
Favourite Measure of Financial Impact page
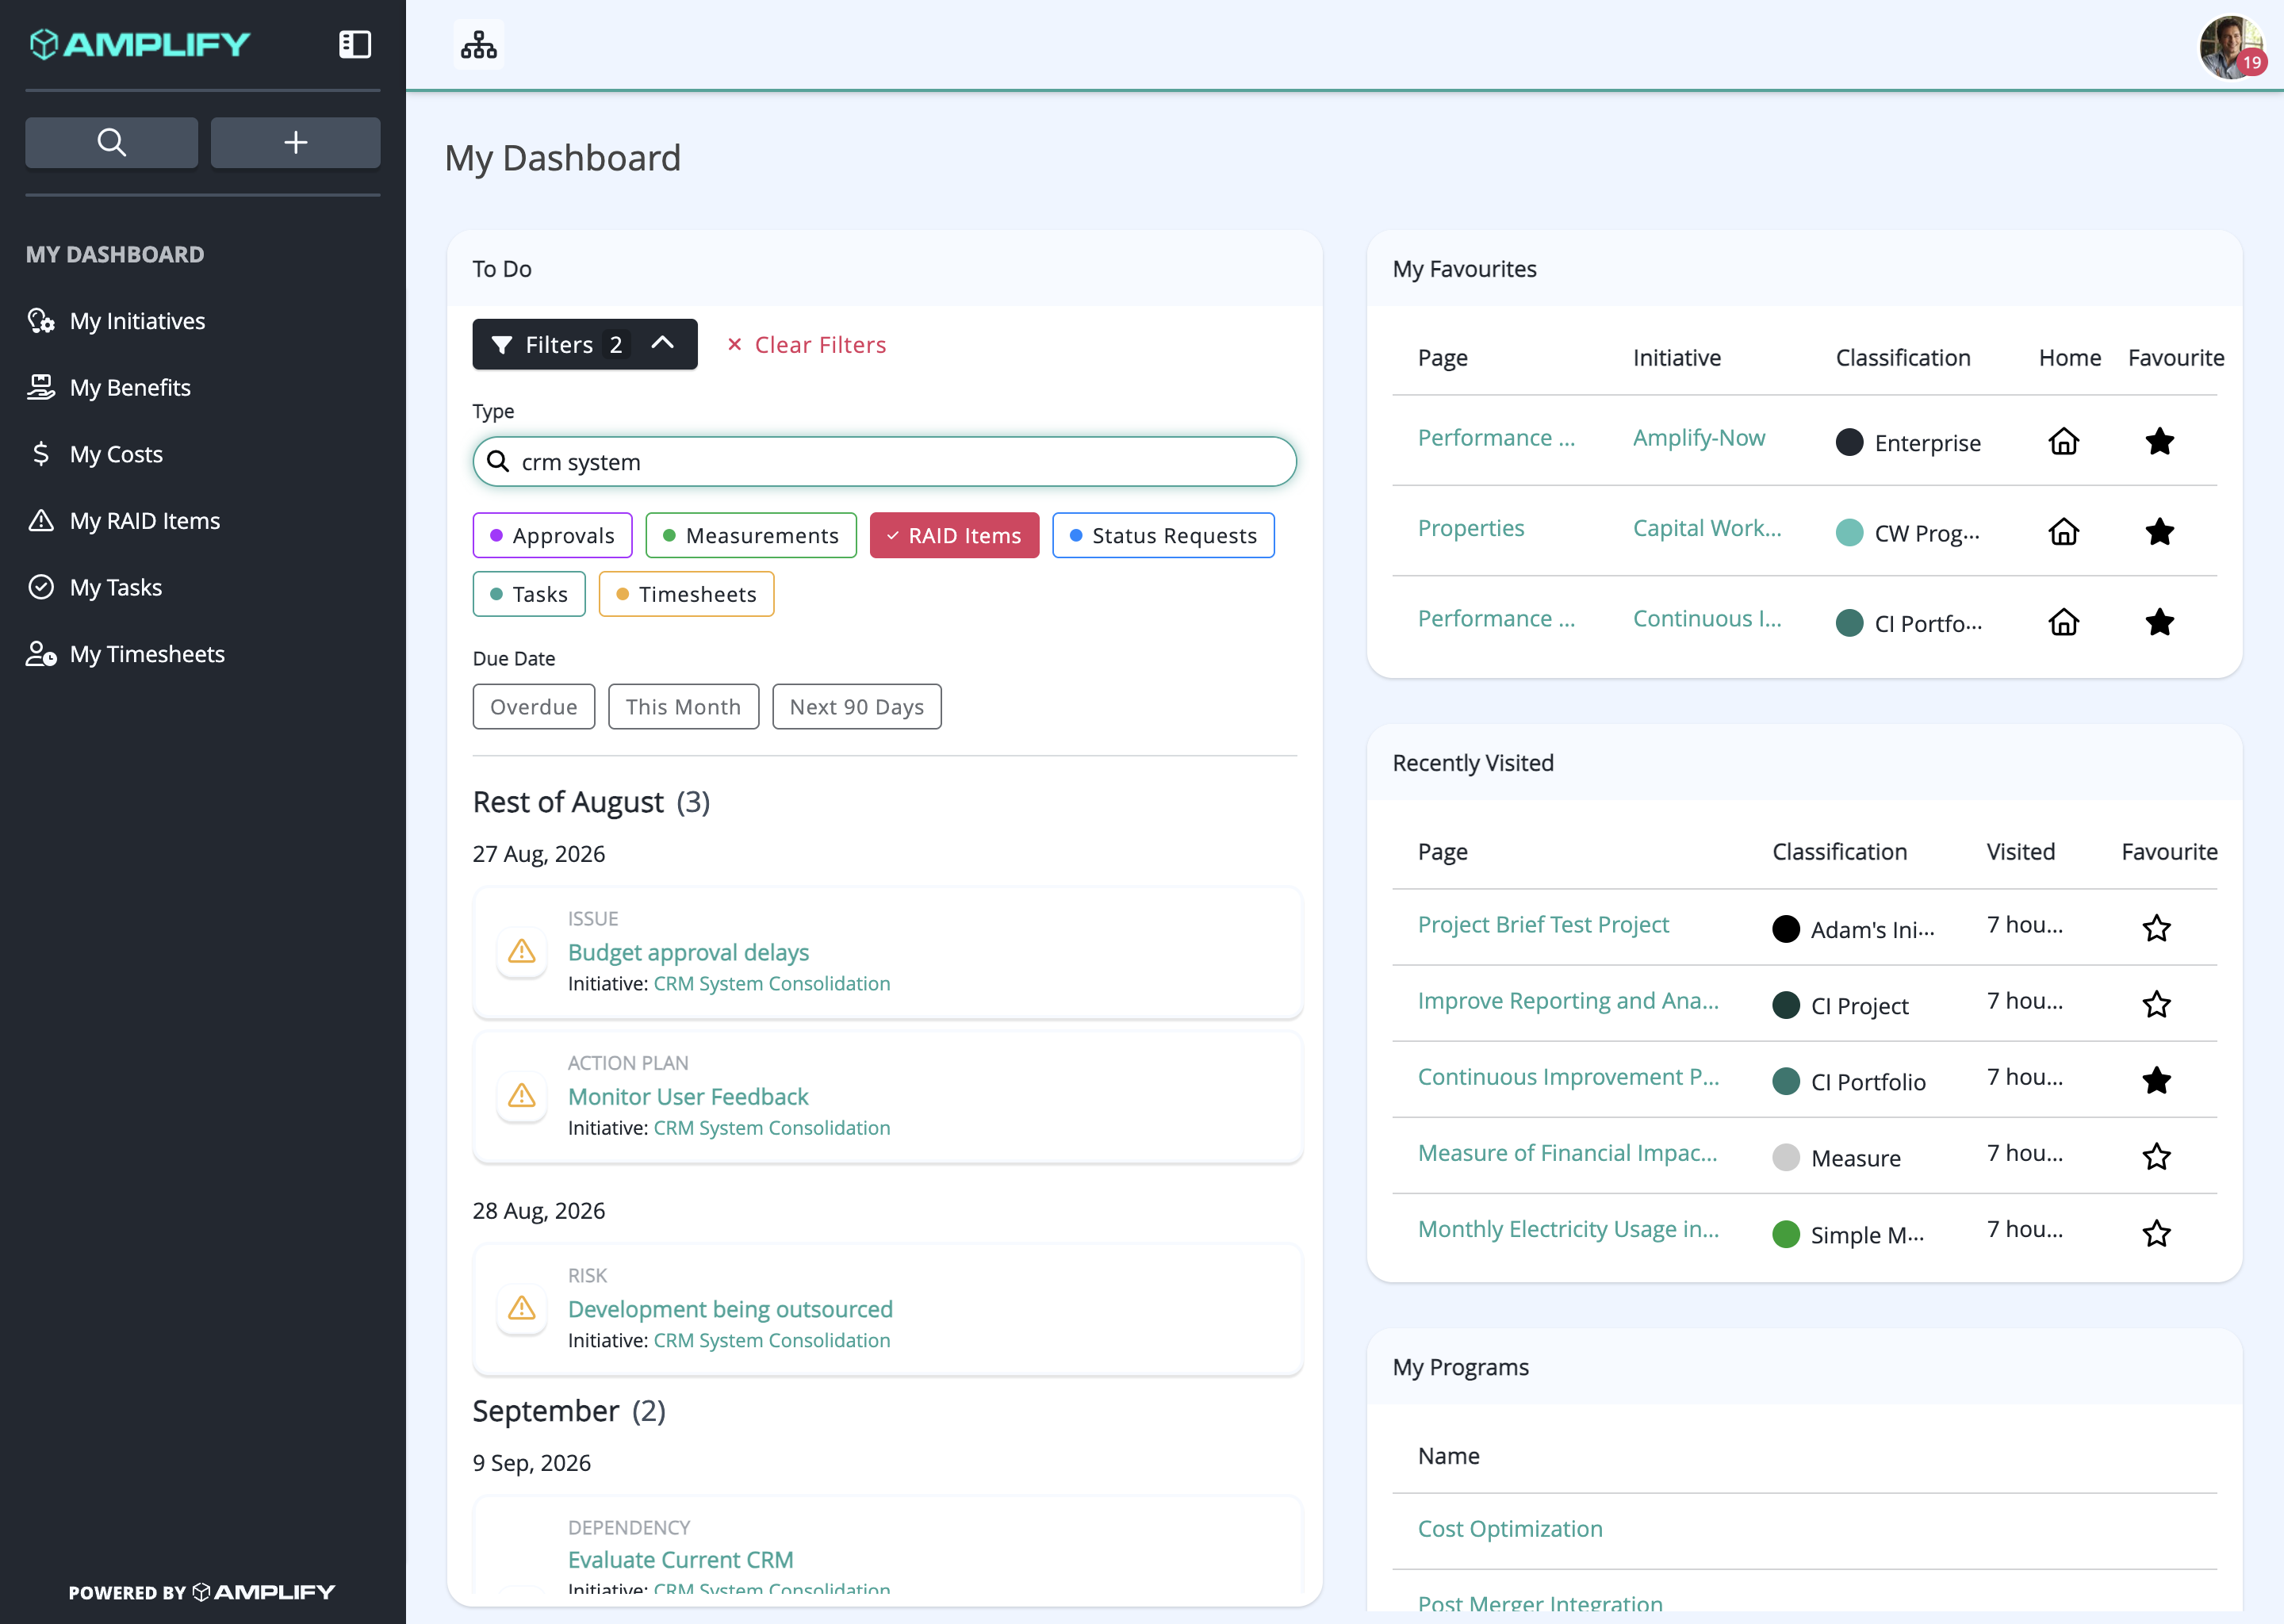[2157, 1157]
